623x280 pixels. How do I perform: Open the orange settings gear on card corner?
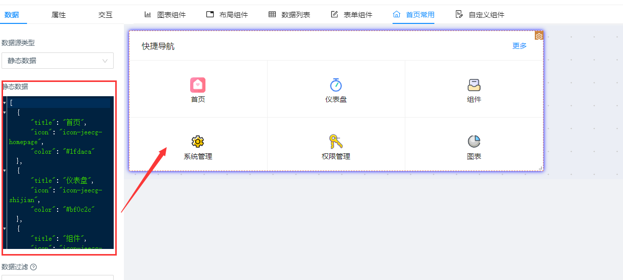(539, 36)
